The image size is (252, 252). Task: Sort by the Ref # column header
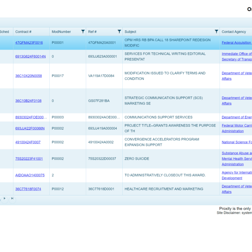point(92,32)
